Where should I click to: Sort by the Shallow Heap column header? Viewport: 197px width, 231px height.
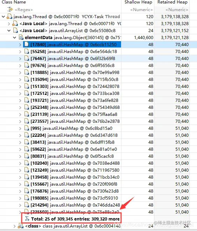(138, 2)
